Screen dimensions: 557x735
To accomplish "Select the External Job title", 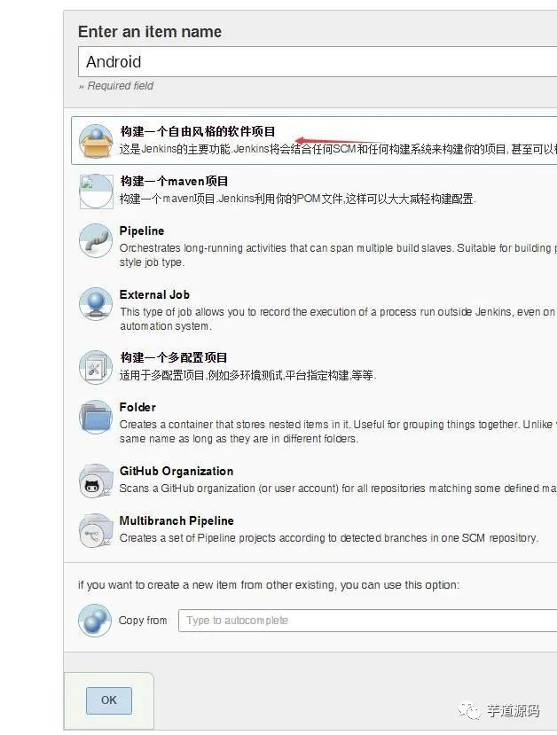I will [x=154, y=295].
